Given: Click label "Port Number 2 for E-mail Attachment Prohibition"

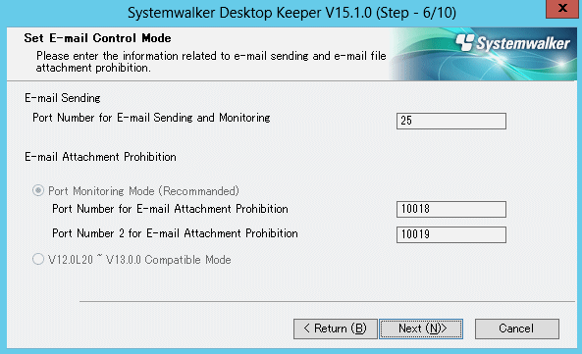Looking at the screenshot, I should tap(175, 233).
